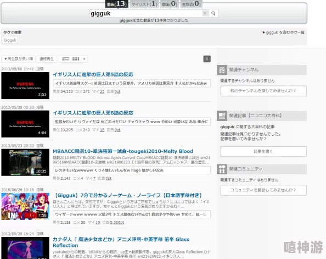
Task: Click the 関連コミュニティ section icon
Action: click(x=222, y=169)
